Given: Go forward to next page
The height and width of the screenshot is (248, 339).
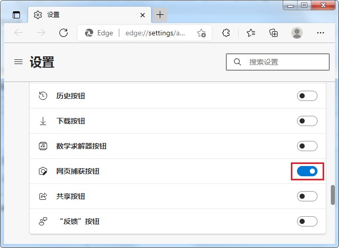Looking at the screenshot, I should click(41, 33).
